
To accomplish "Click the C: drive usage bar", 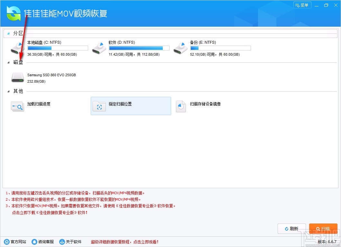I will pyautogui.click(x=58, y=48).
